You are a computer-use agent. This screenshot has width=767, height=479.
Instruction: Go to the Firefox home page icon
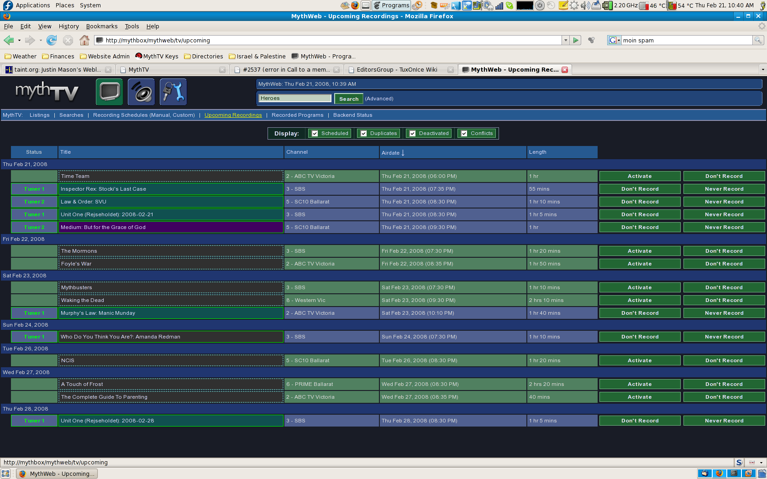[84, 40]
